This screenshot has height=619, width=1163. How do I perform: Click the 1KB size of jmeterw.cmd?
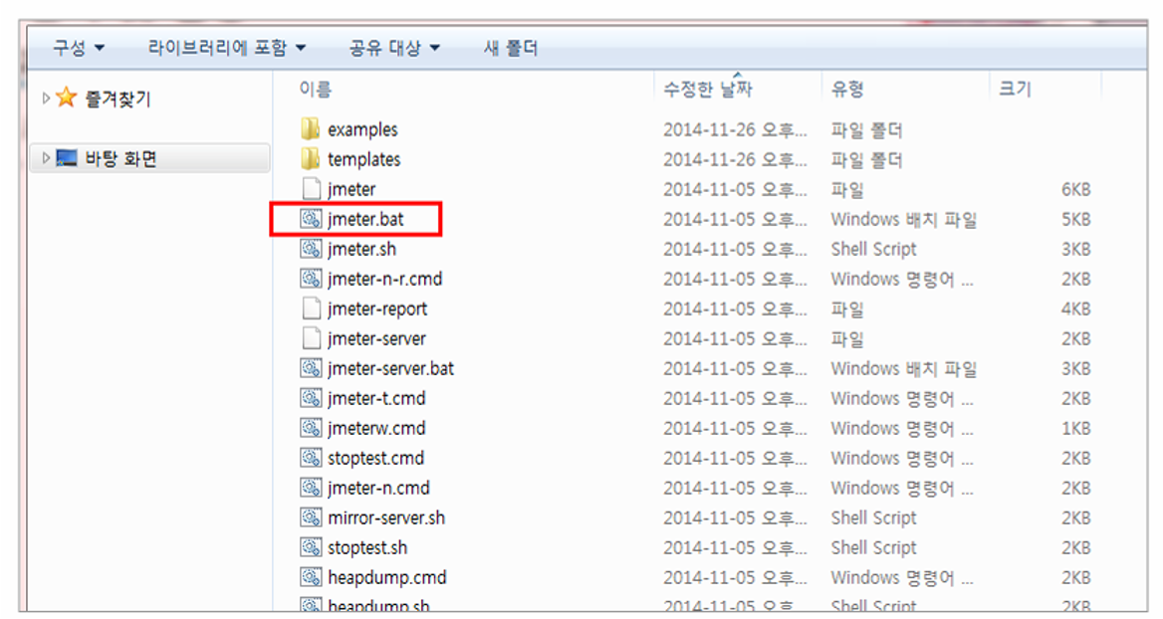click(x=1075, y=428)
